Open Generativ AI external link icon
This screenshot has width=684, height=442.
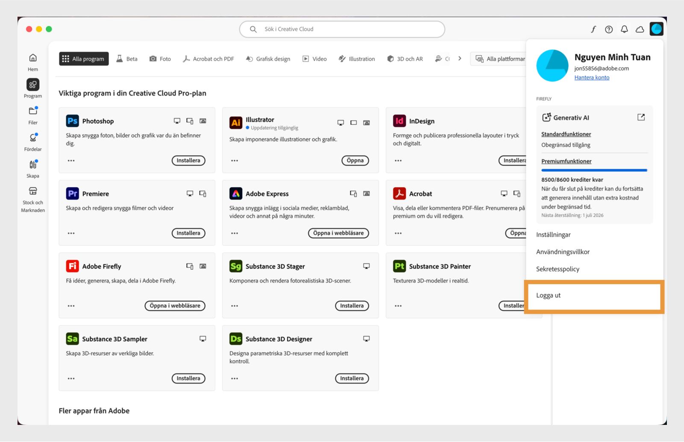point(641,117)
